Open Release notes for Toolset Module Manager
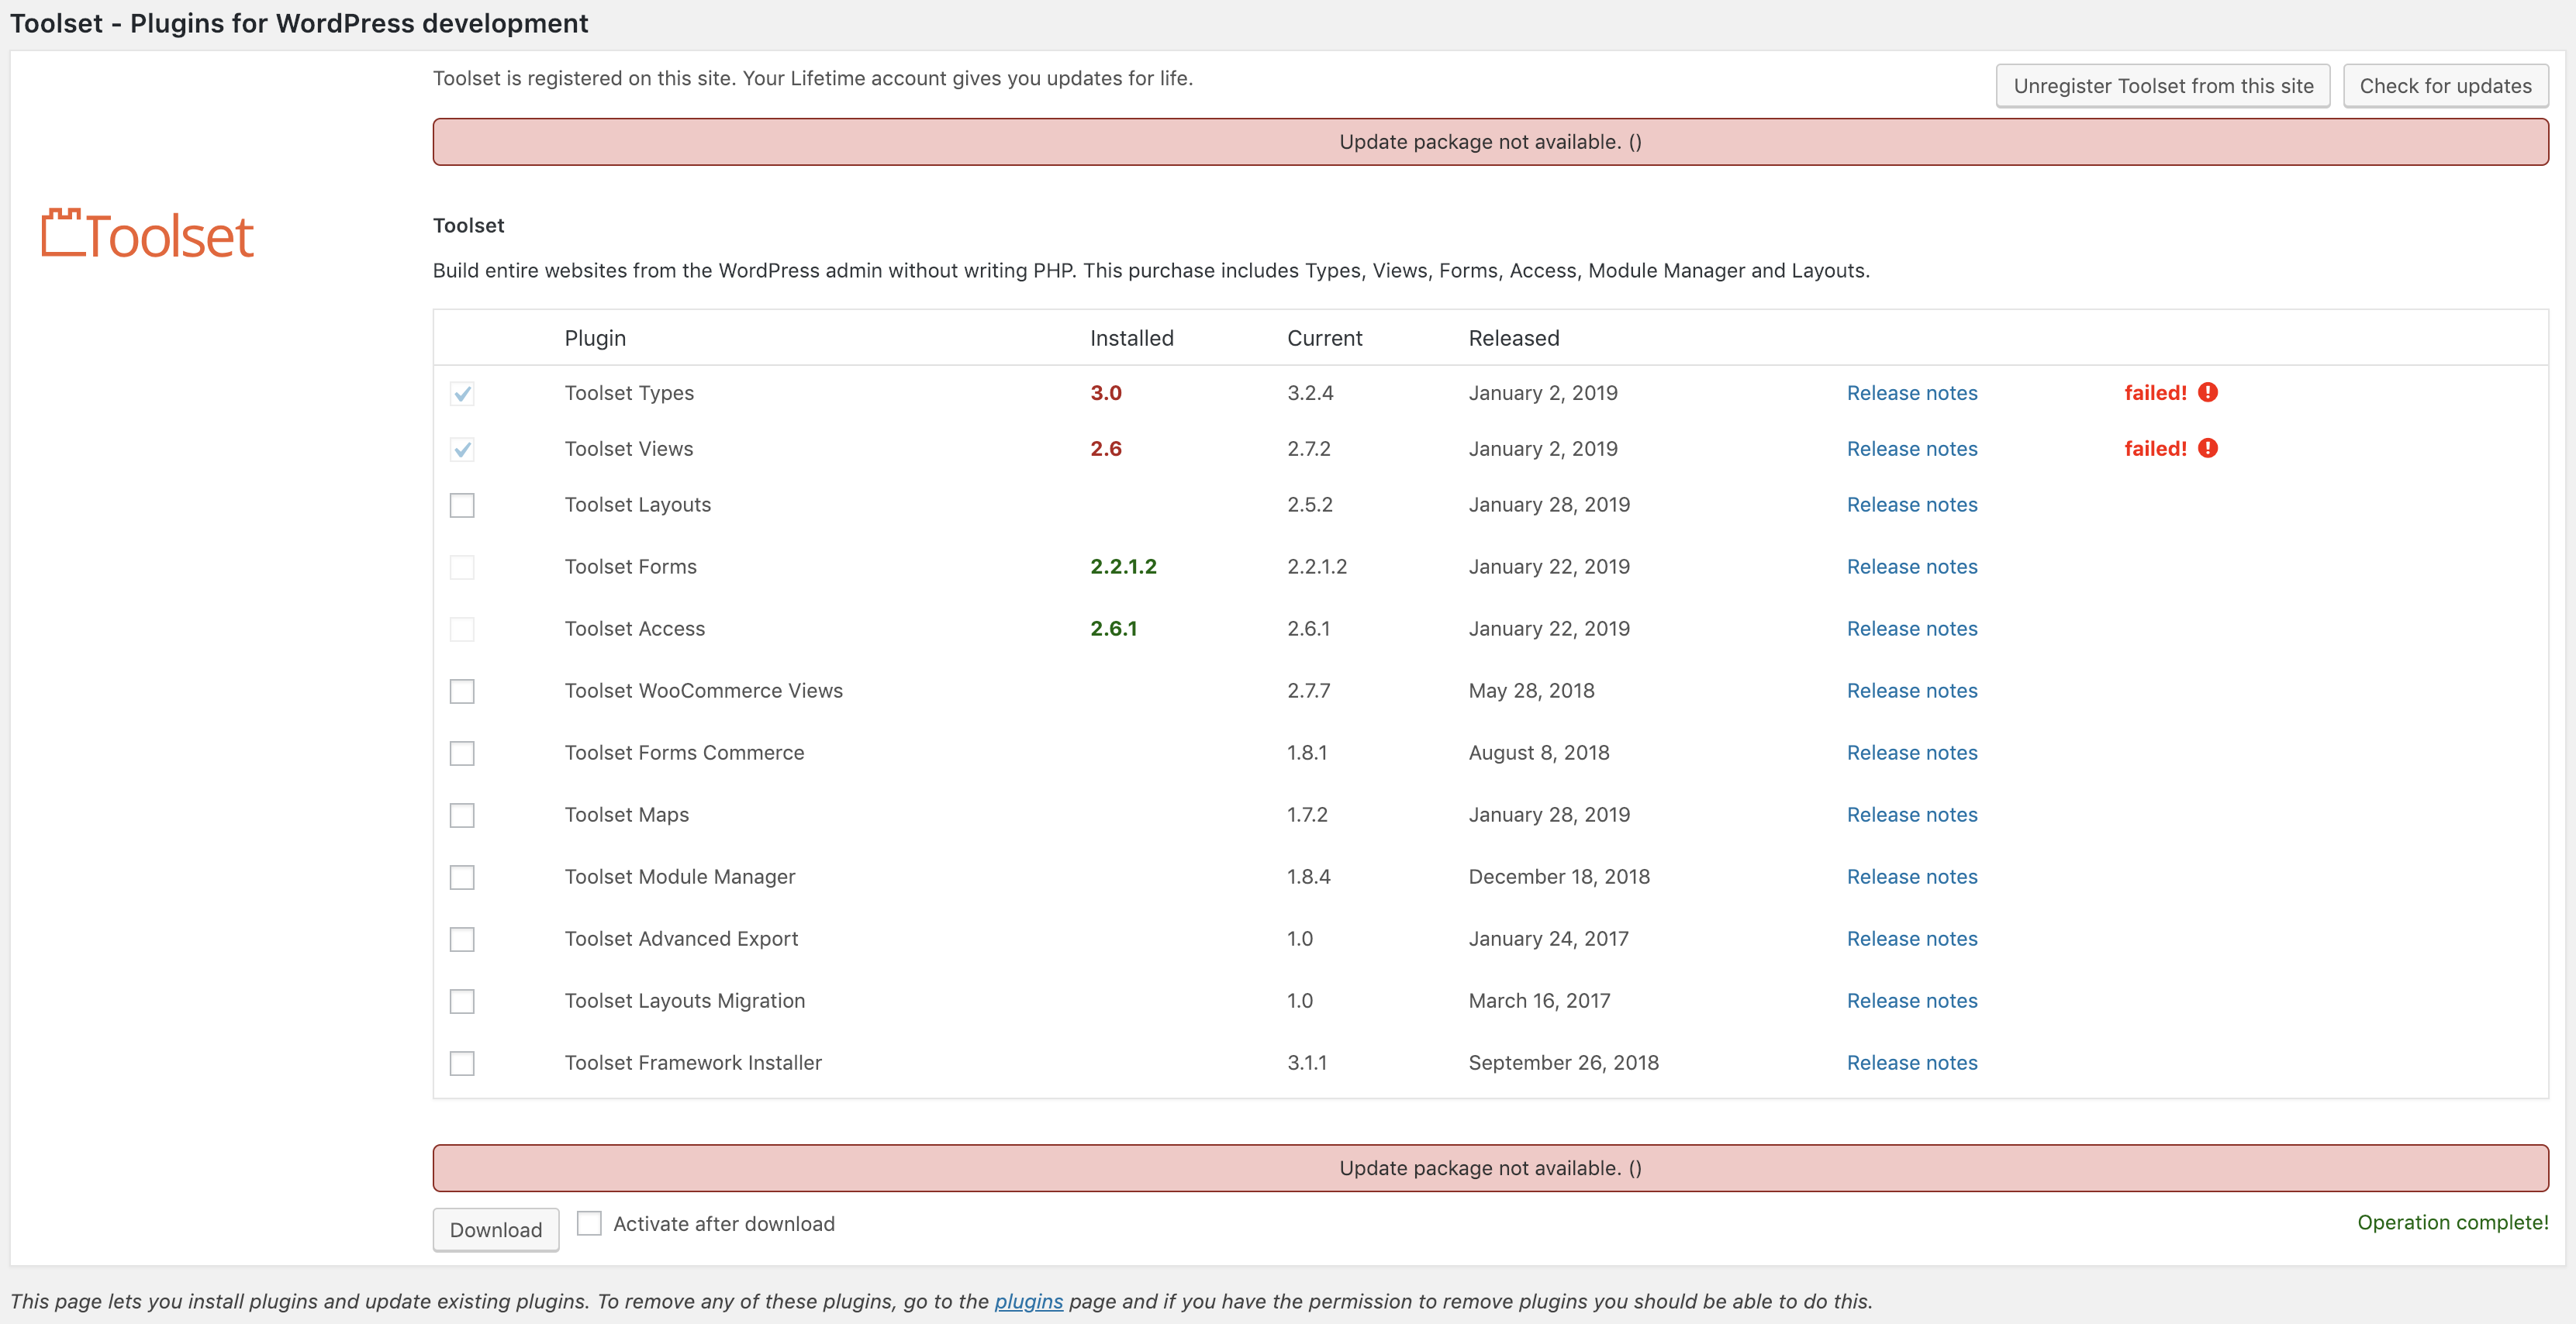The width and height of the screenshot is (2576, 1324). coord(1912,877)
